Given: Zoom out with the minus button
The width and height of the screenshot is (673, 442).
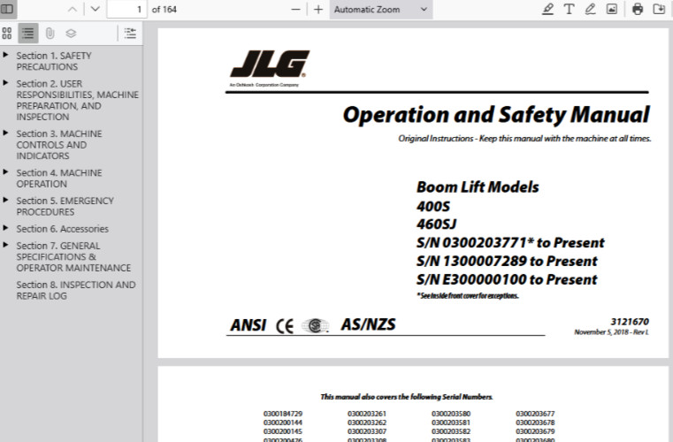Looking at the screenshot, I should [x=295, y=9].
